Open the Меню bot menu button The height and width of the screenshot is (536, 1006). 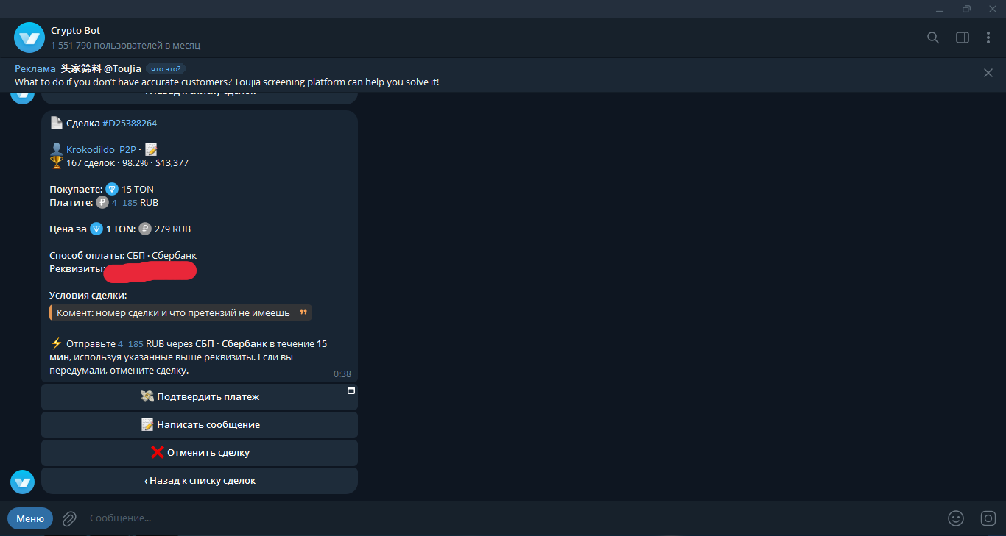(x=30, y=518)
